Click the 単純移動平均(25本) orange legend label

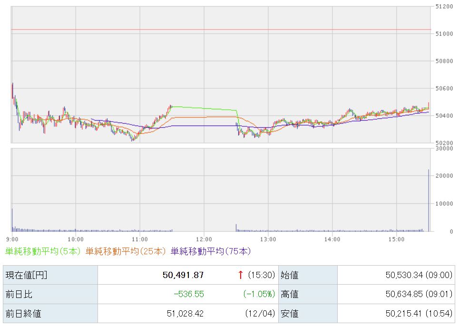point(126,251)
